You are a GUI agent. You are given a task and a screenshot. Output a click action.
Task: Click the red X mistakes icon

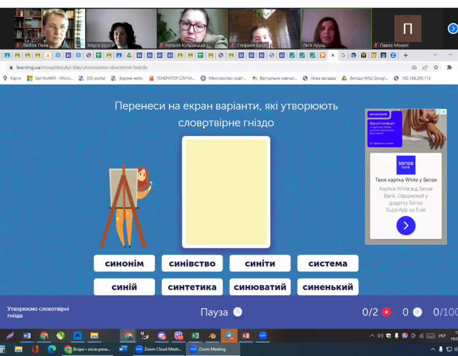point(386,312)
